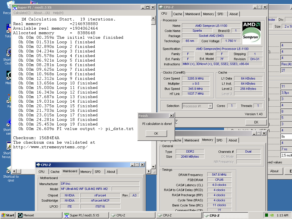Switch to Memory tab in top CPU-Z window
Image resolution: width=292 pixels, height=219 pixels.
[x=208, y=14]
